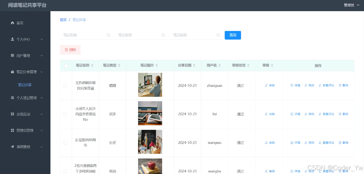Viewport: 364px width, 174px height.
Task: Click 查看评论 for zhangsan's note
Action: pyautogui.click(x=326, y=85)
